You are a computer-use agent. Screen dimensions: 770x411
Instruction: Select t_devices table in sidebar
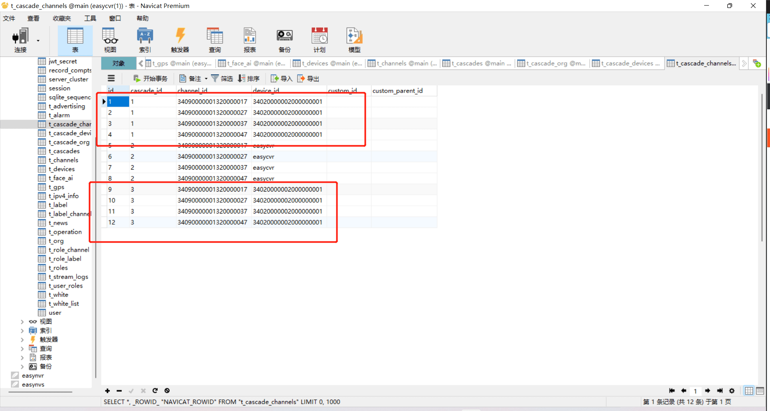click(x=61, y=169)
